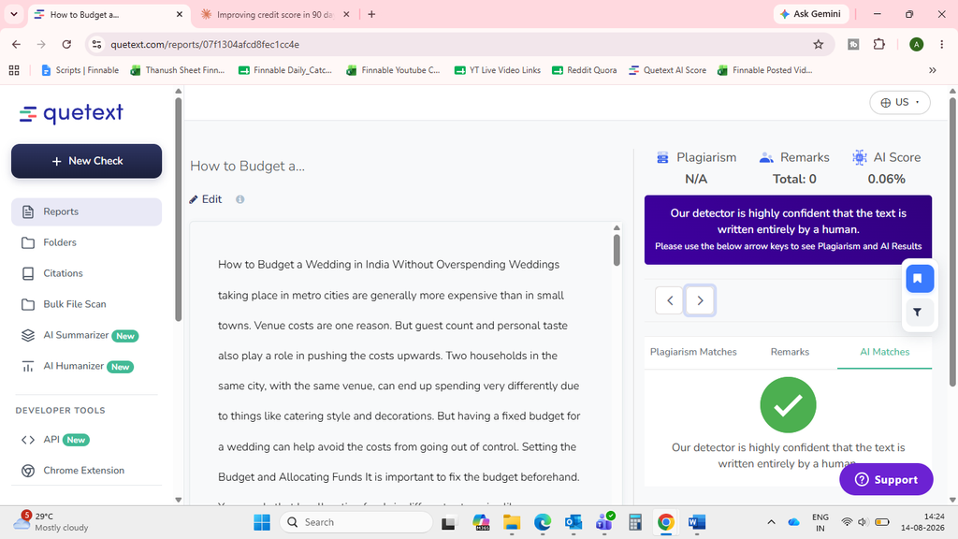The image size is (958, 539).
Task: Open the Support chat button
Action: [886, 480]
